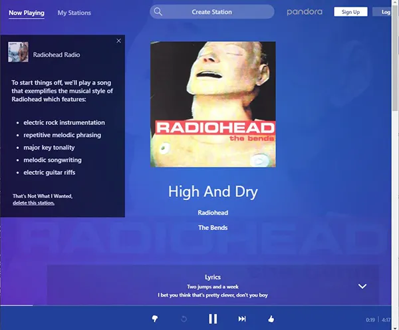The height and width of the screenshot is (330, 399).
Task: Skip to the next track
Action: 242,319
